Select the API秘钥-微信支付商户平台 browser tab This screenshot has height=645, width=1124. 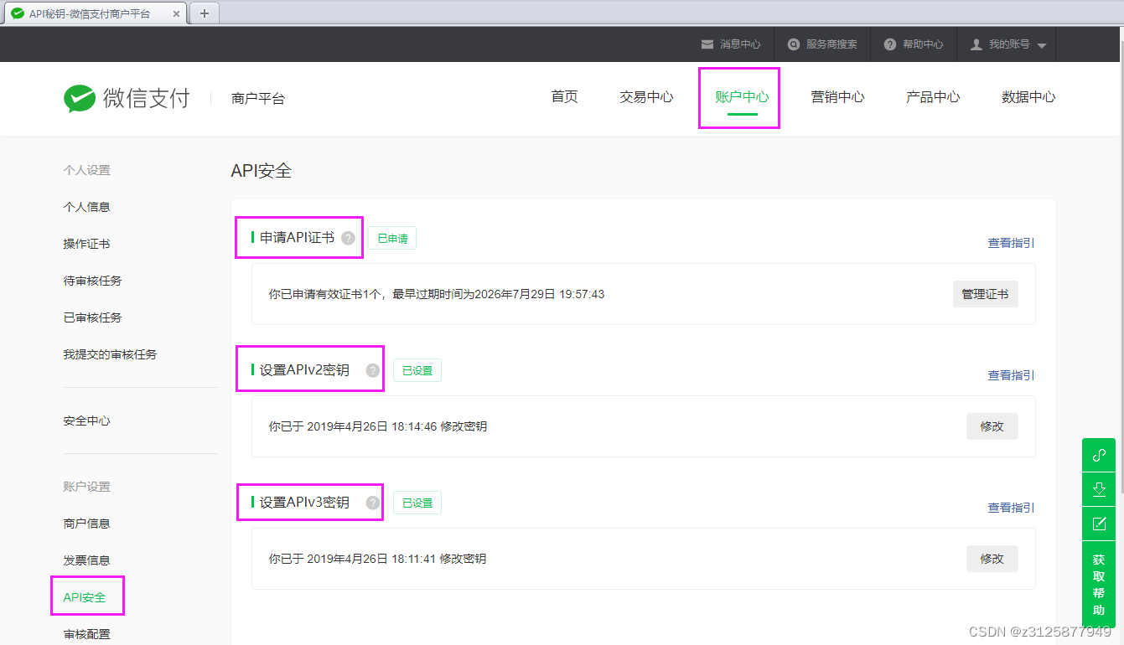(94, 13)
